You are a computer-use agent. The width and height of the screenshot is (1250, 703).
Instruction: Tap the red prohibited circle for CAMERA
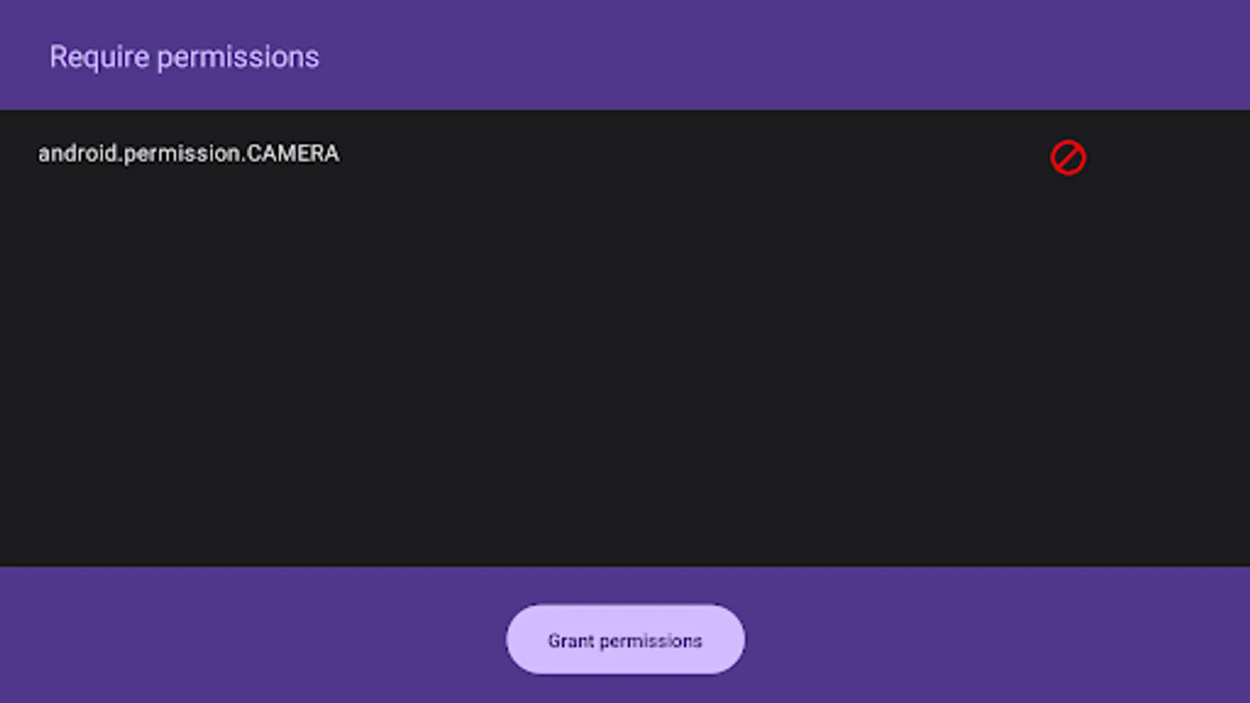click(x=1068, y=158)
